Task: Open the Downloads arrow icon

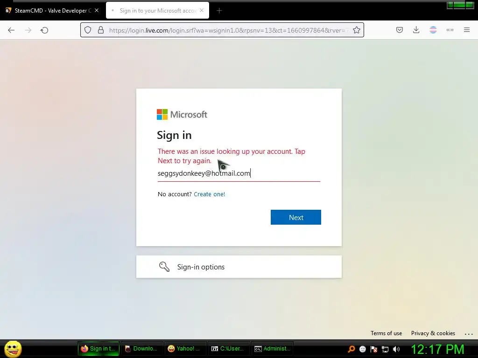Action: pyautogui.click(x=416, y=30)
